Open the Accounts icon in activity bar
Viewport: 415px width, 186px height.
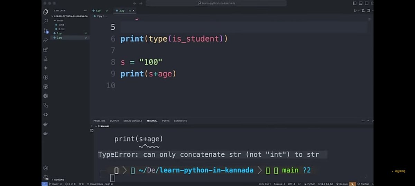click(x=46, y=168)
